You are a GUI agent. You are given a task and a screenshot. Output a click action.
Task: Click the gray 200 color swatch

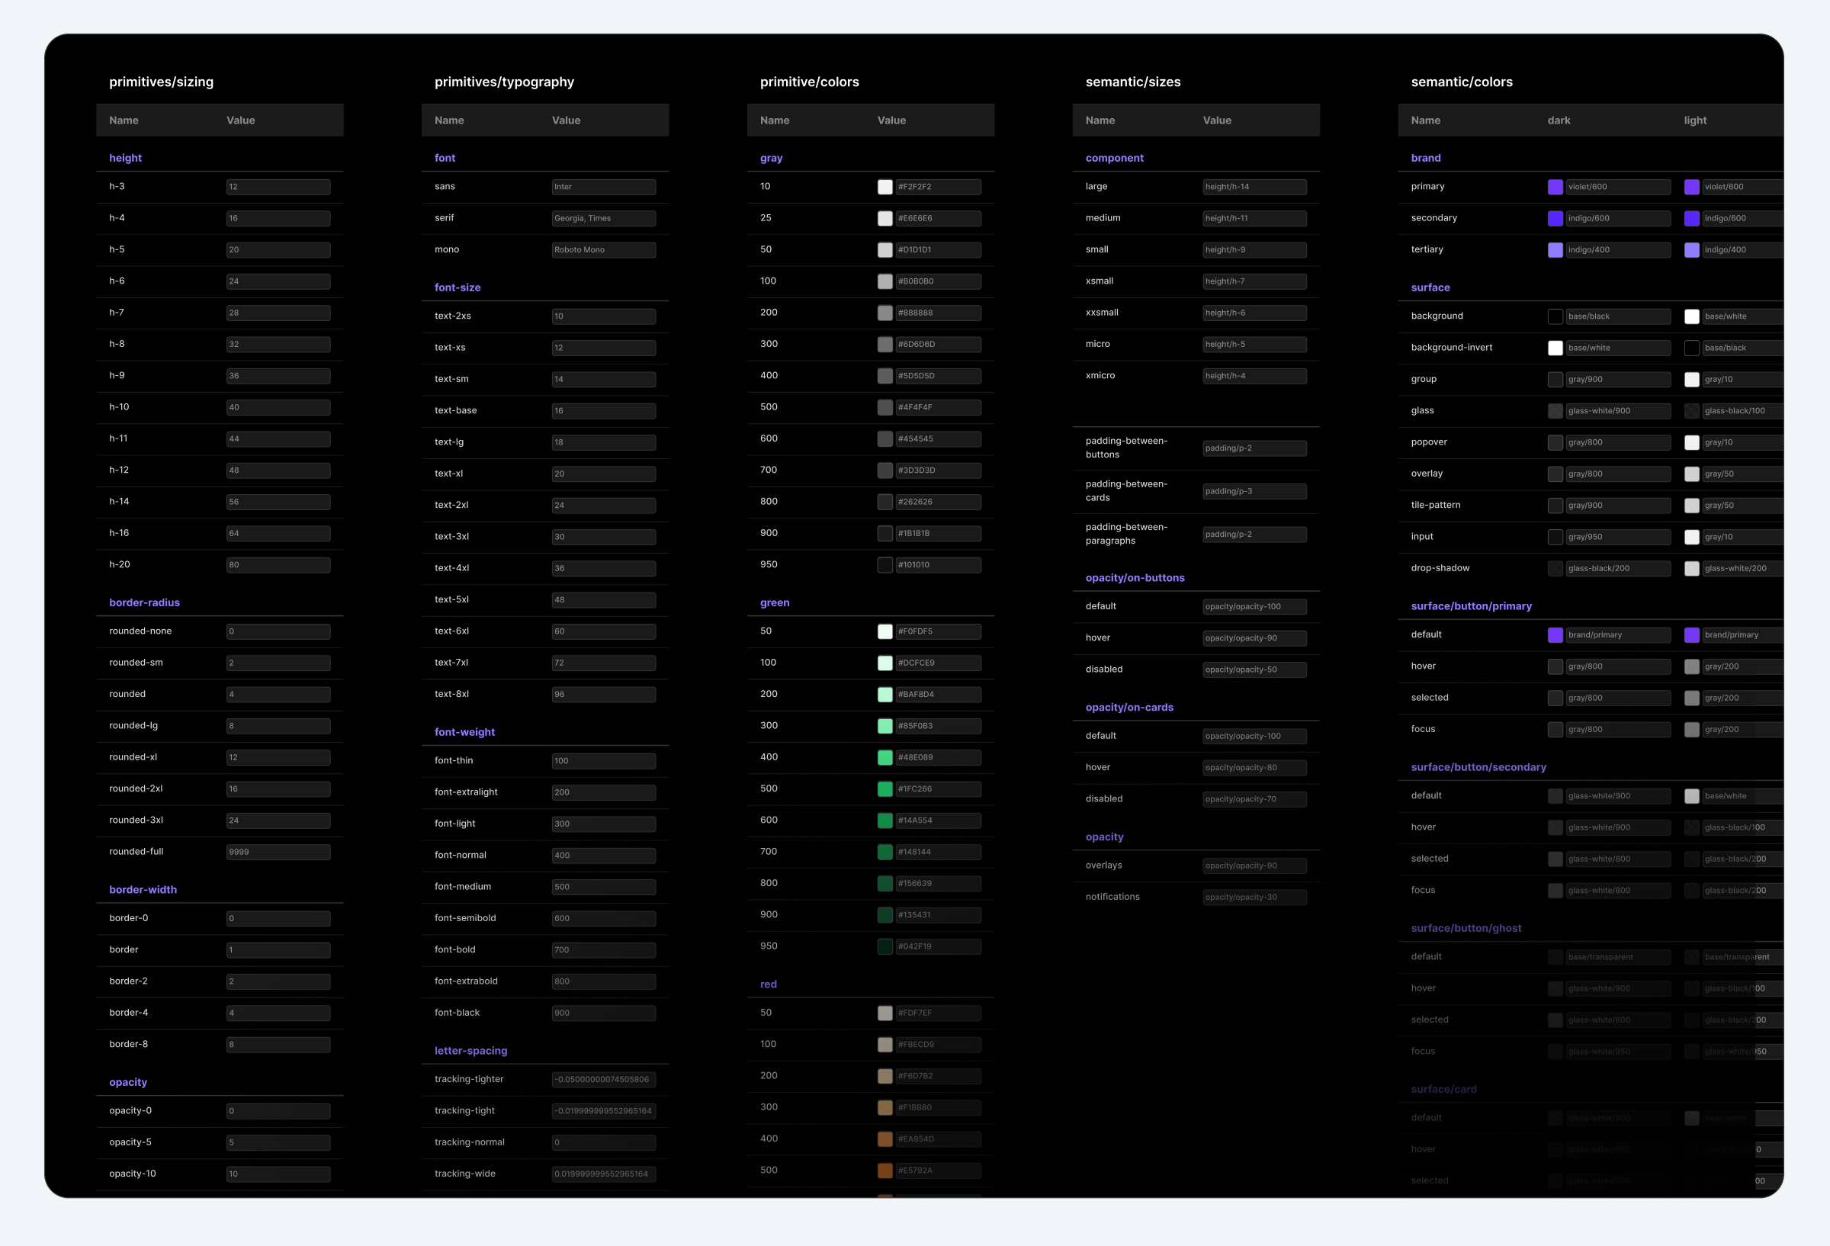tap(885, 313)
